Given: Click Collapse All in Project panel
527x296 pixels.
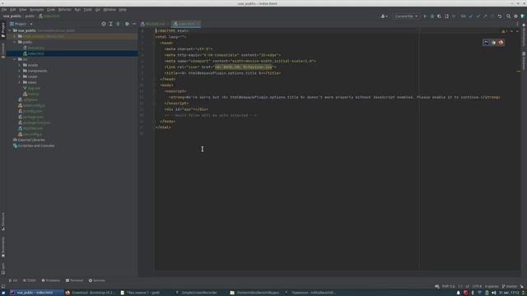Looking at the screenshot, I should pos(118,24).
